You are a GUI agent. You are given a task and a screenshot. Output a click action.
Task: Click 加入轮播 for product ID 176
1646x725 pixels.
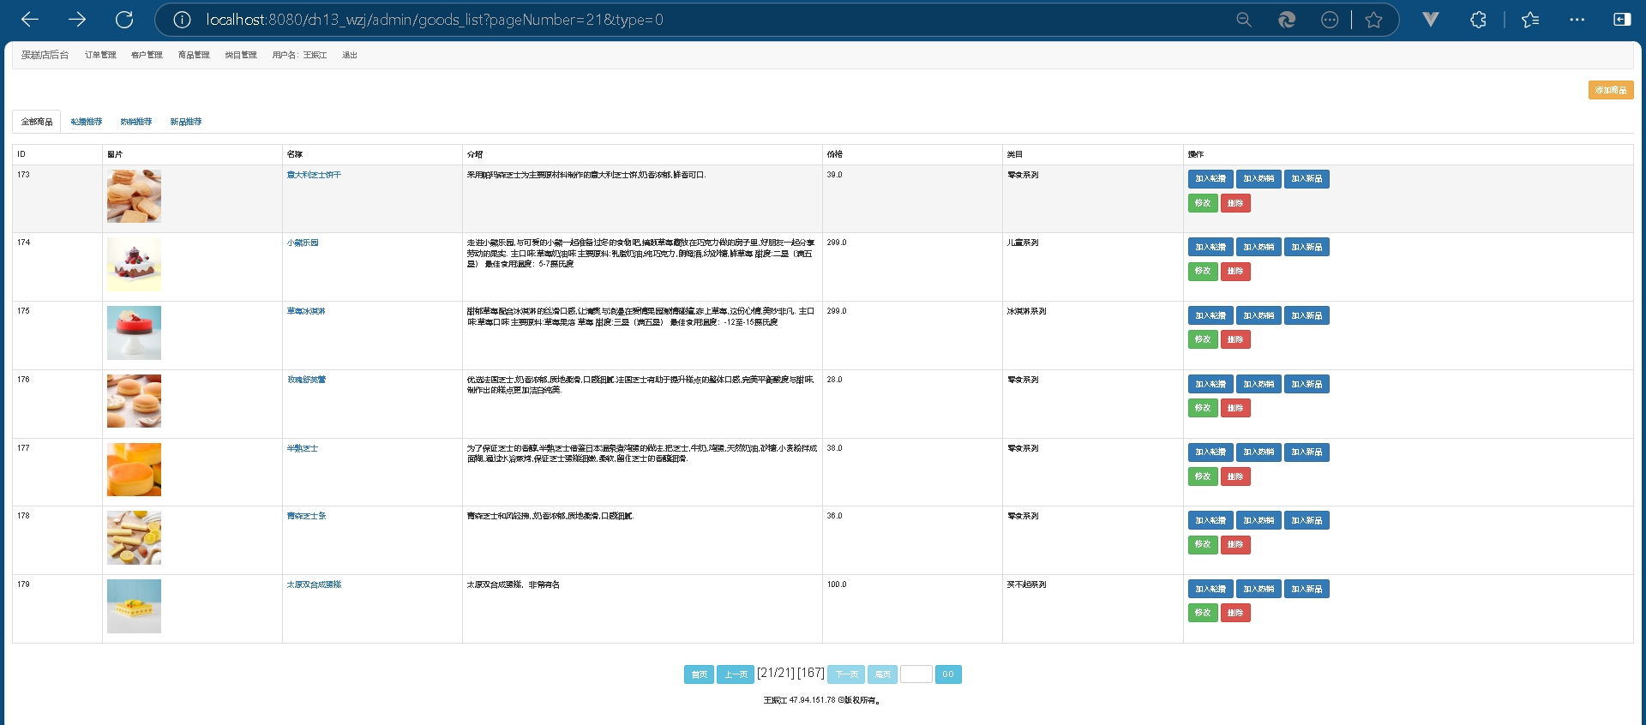pos(1210,384)
